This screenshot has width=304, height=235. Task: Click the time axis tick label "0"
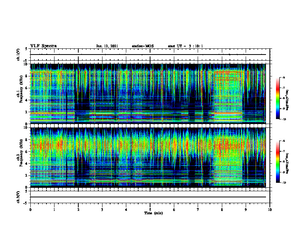(x=30, y=210)
